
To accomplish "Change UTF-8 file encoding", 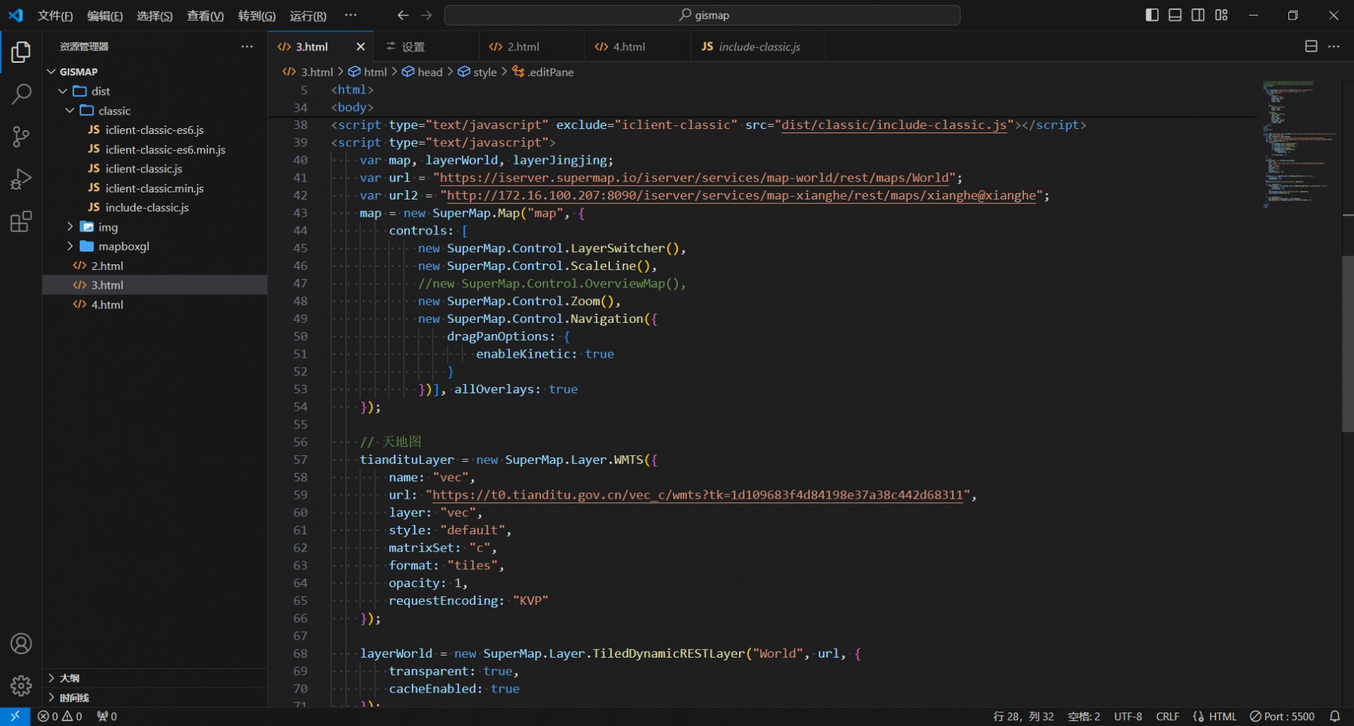I will pyautogui.click(x=1128, y=717).
